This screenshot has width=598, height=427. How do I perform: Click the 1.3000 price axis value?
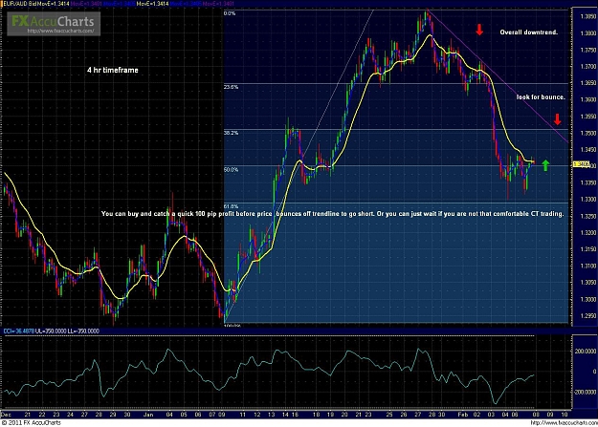(587, 299)
